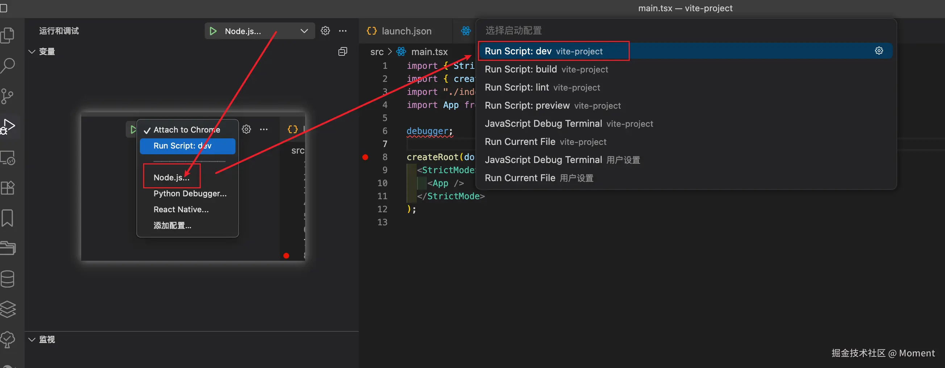Select JavaScript Debug Terminal vite-project
945x368 pixels.
pyautogui.click(x=685, y=124)
